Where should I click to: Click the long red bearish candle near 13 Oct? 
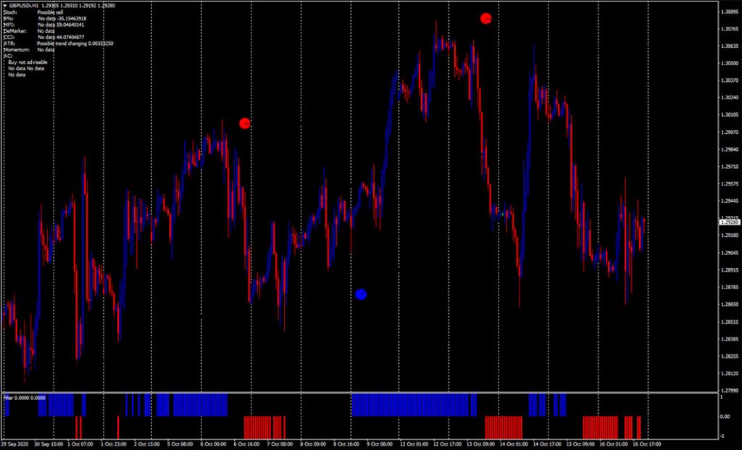[x=478, y=94]
